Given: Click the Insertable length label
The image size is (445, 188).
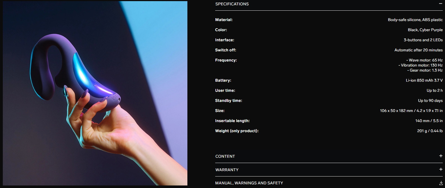Looking at the screenshot, I should (232, 121).
